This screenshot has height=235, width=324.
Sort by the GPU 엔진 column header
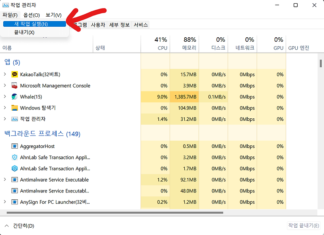[299, 48]
